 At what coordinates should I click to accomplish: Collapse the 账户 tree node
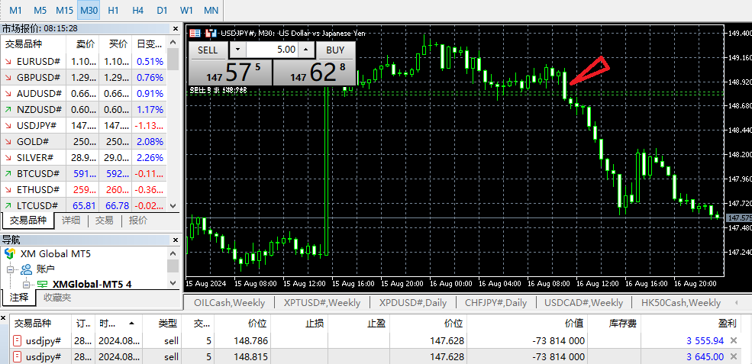click(10, 269)
